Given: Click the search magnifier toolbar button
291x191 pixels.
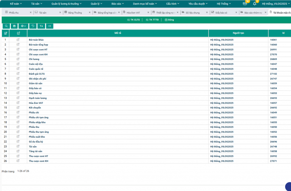Looking at the screenshot, I should click(x=6, y=26).
